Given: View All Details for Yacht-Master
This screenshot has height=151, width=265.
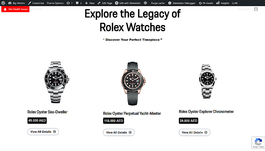Looking at the screenshot, I should [x=119, y=132].
